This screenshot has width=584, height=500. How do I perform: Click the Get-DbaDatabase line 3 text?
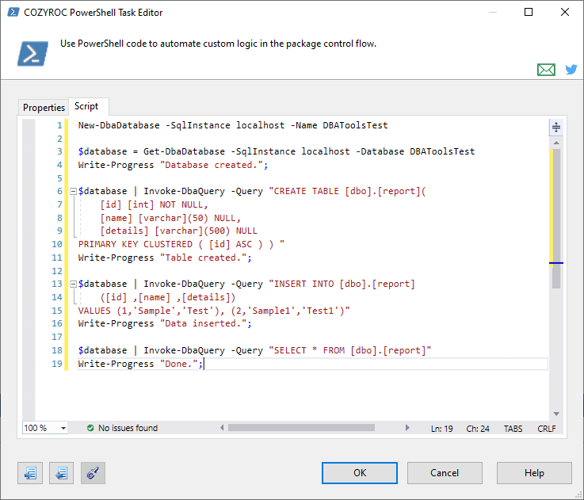point(277,151)
